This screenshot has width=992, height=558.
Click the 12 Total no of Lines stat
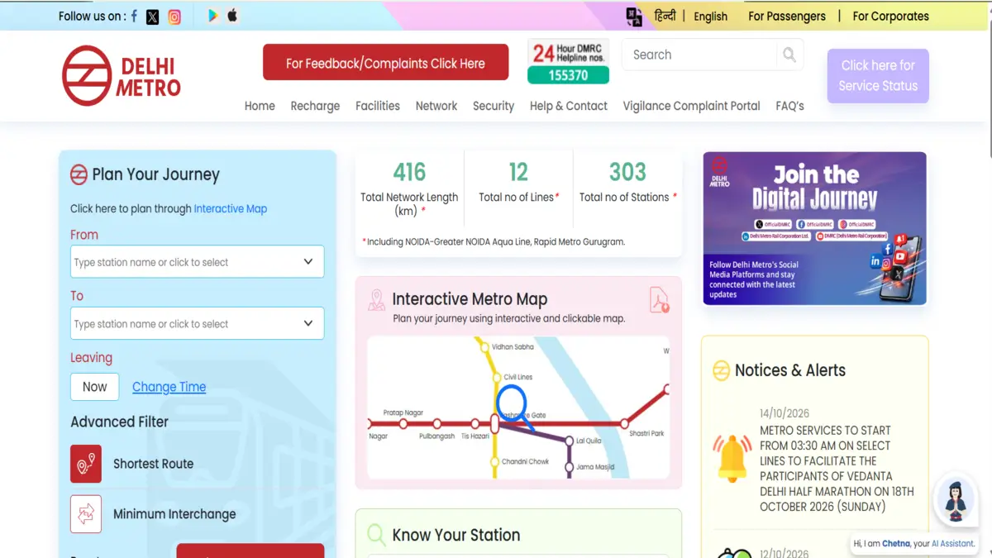(518, 182)
